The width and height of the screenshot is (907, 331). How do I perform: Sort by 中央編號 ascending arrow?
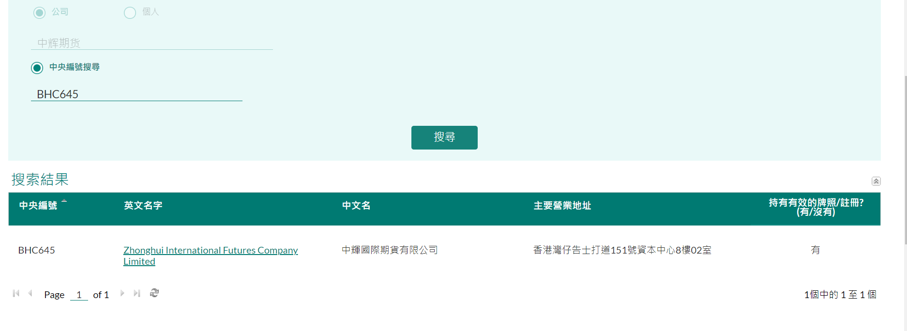pos(64,200)
